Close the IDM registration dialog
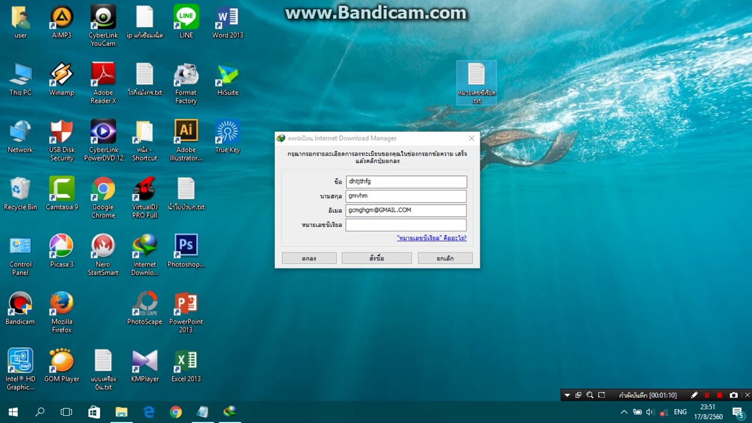Image resolution: width=752 pixels, height=423 pixels. (x=471, y=139)
